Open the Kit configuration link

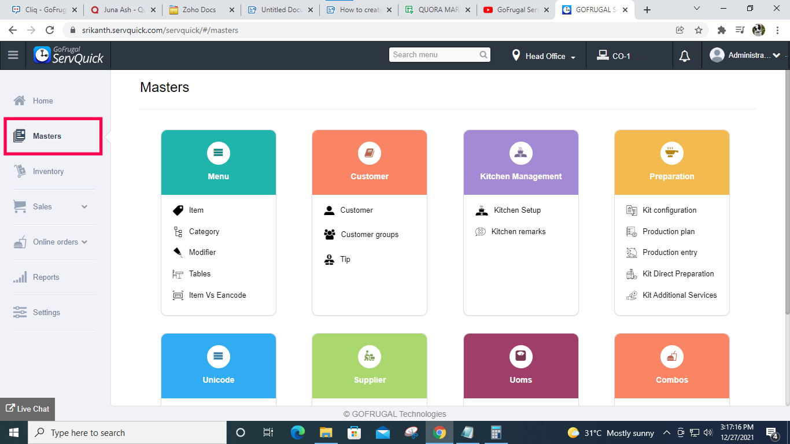669,210
